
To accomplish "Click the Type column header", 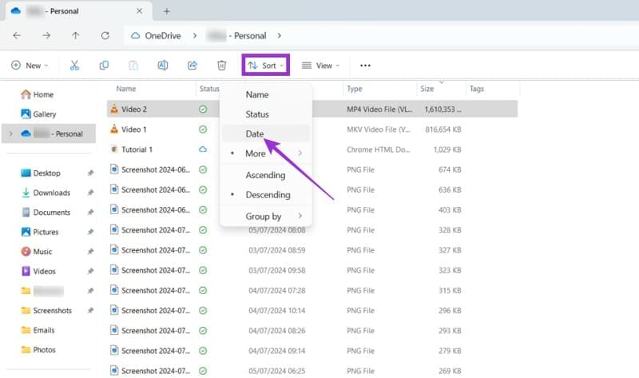I will tap(354, 89).
